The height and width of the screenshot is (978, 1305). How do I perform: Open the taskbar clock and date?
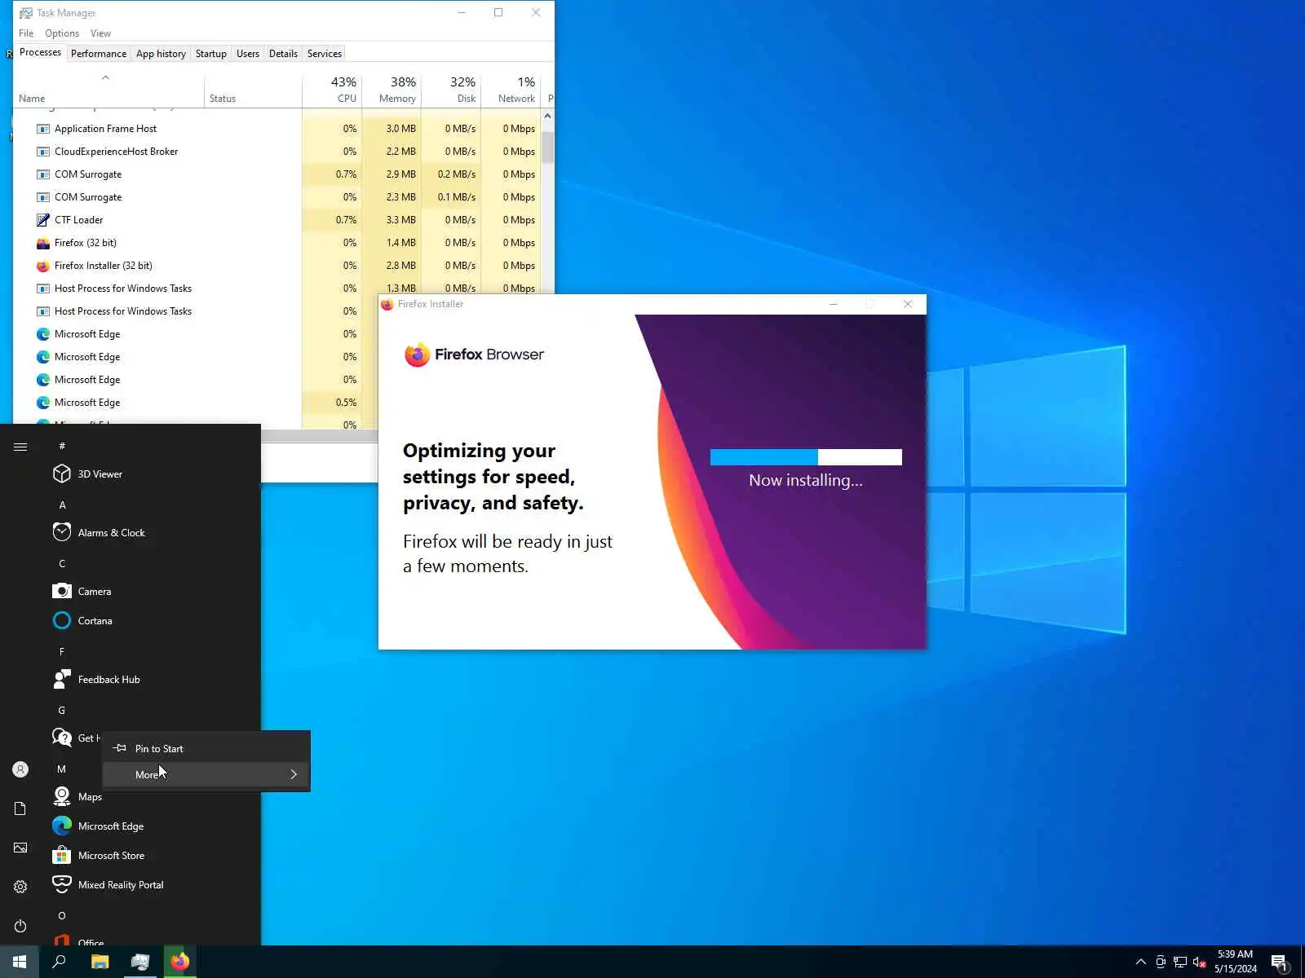pos(1235,962)
